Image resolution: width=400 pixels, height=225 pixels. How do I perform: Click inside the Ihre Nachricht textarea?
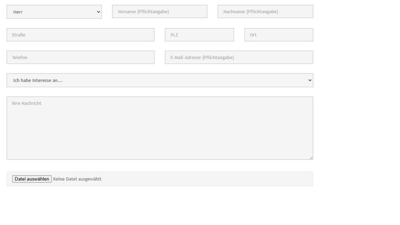click(160, 128)
